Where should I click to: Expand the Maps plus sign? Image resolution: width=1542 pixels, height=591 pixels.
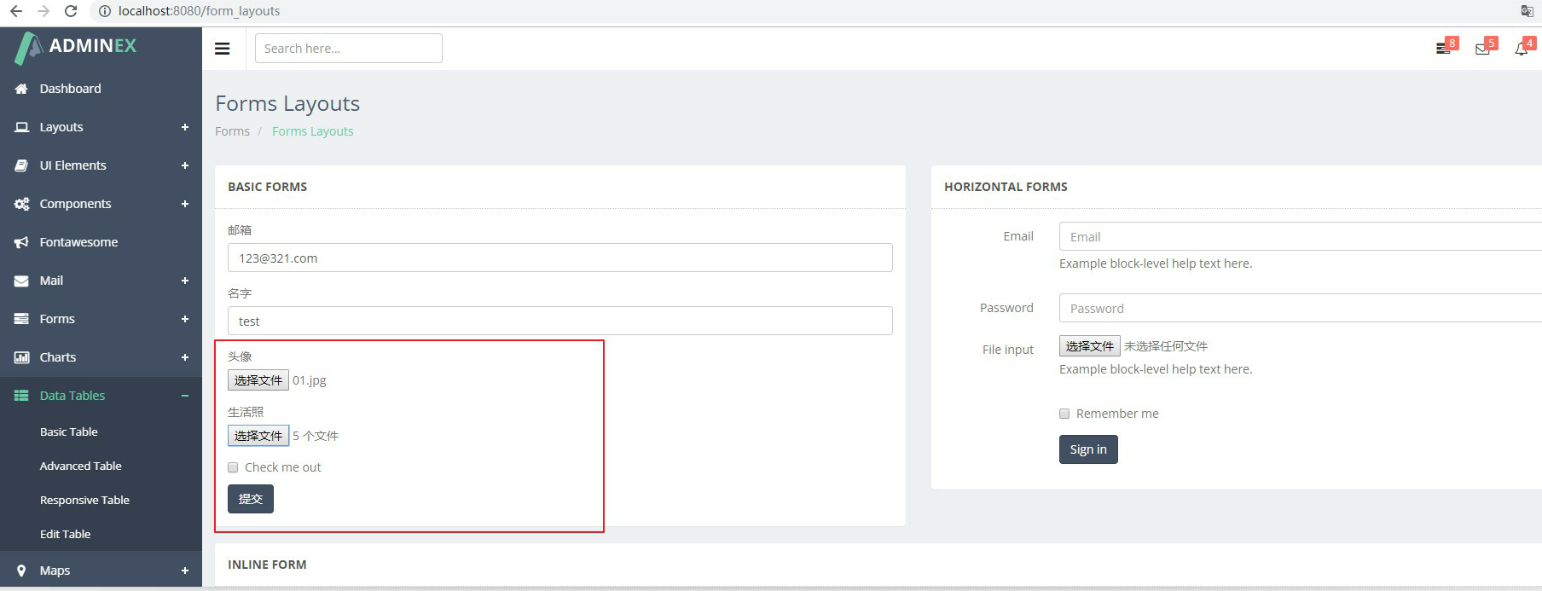185,571
